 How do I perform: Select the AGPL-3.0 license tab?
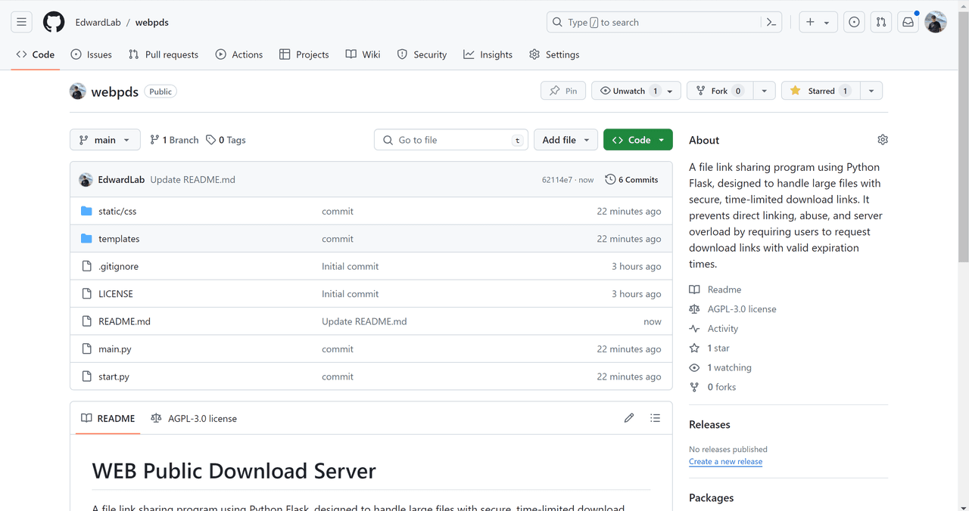pos(194,418)
